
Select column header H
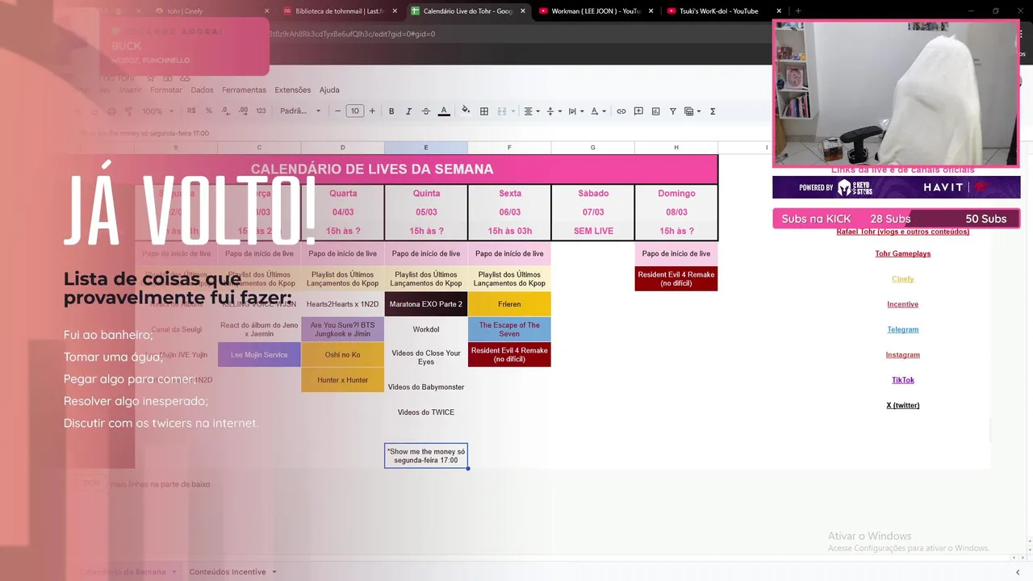point(676,148)
